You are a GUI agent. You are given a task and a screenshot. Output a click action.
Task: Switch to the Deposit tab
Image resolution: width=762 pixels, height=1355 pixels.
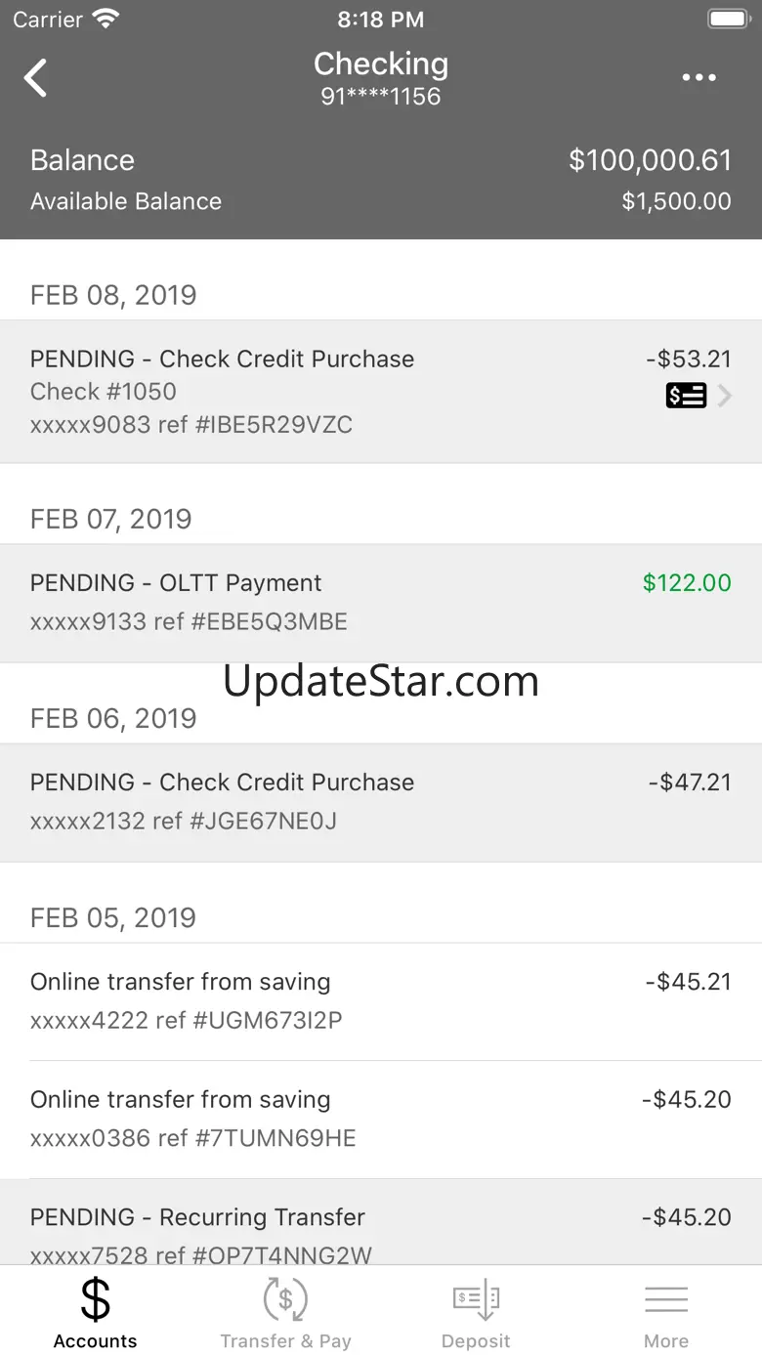click(x=476, y=1311)
